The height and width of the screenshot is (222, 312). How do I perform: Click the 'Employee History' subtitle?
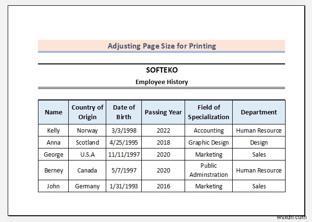[x=162, y=82]
